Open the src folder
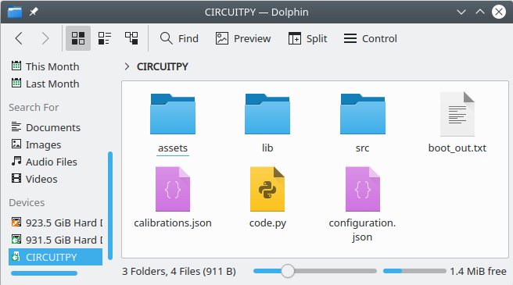Image resolution: width=513 pixels, height=285 pixels. coord(363,114)
